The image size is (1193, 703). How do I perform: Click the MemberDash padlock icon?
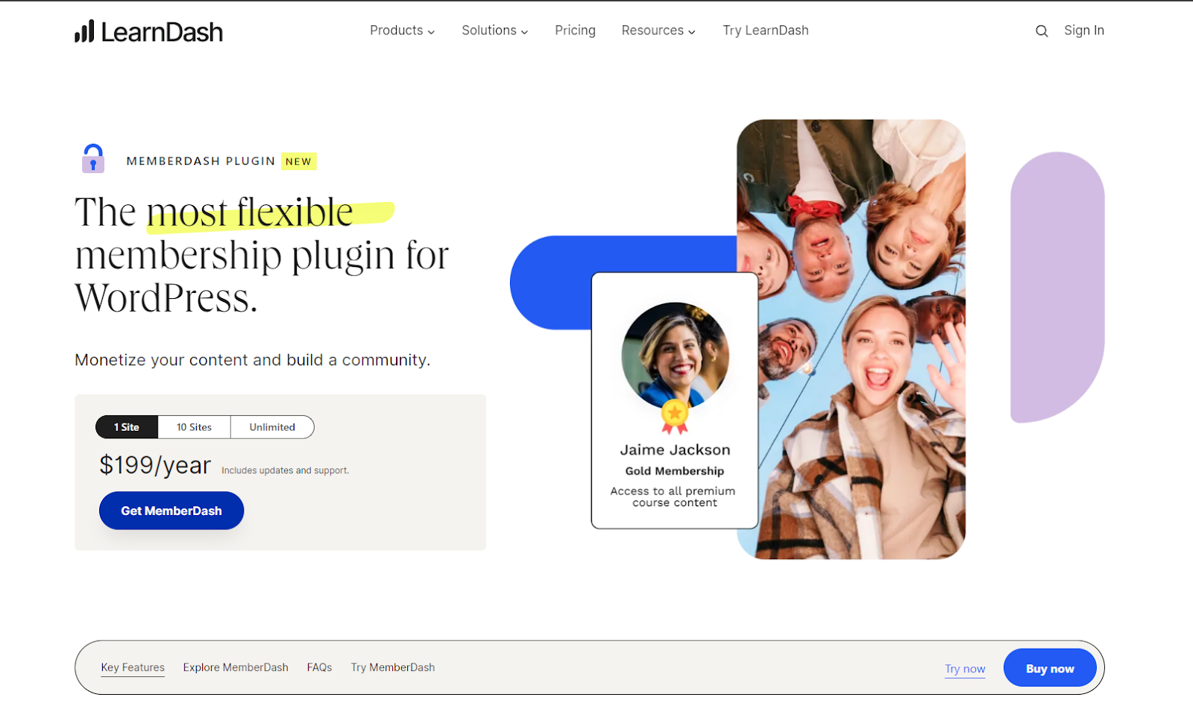tap(93, 158)
